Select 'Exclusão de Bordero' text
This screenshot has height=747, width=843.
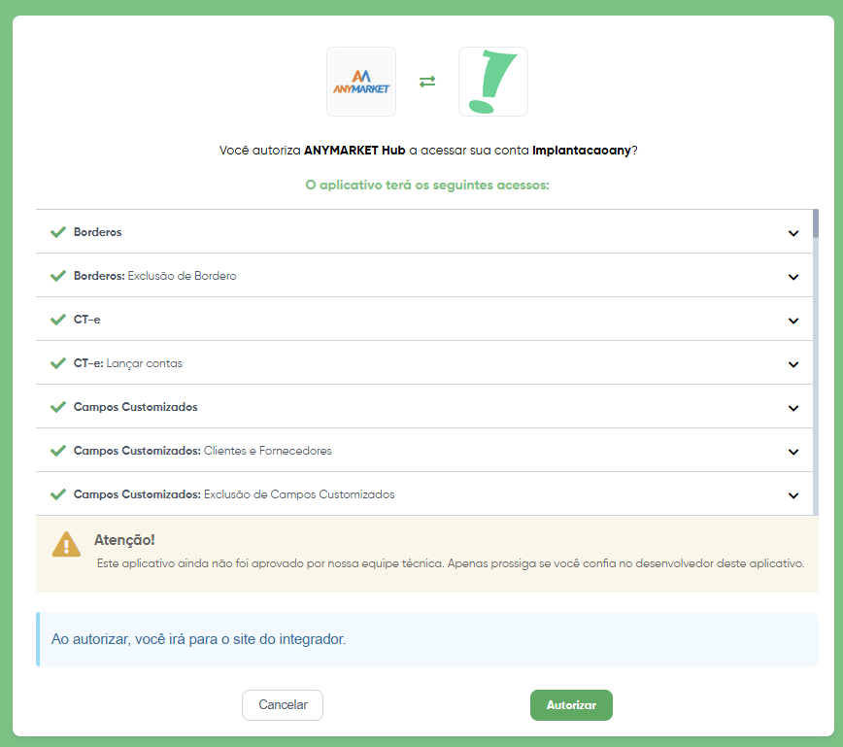(182, 276)
